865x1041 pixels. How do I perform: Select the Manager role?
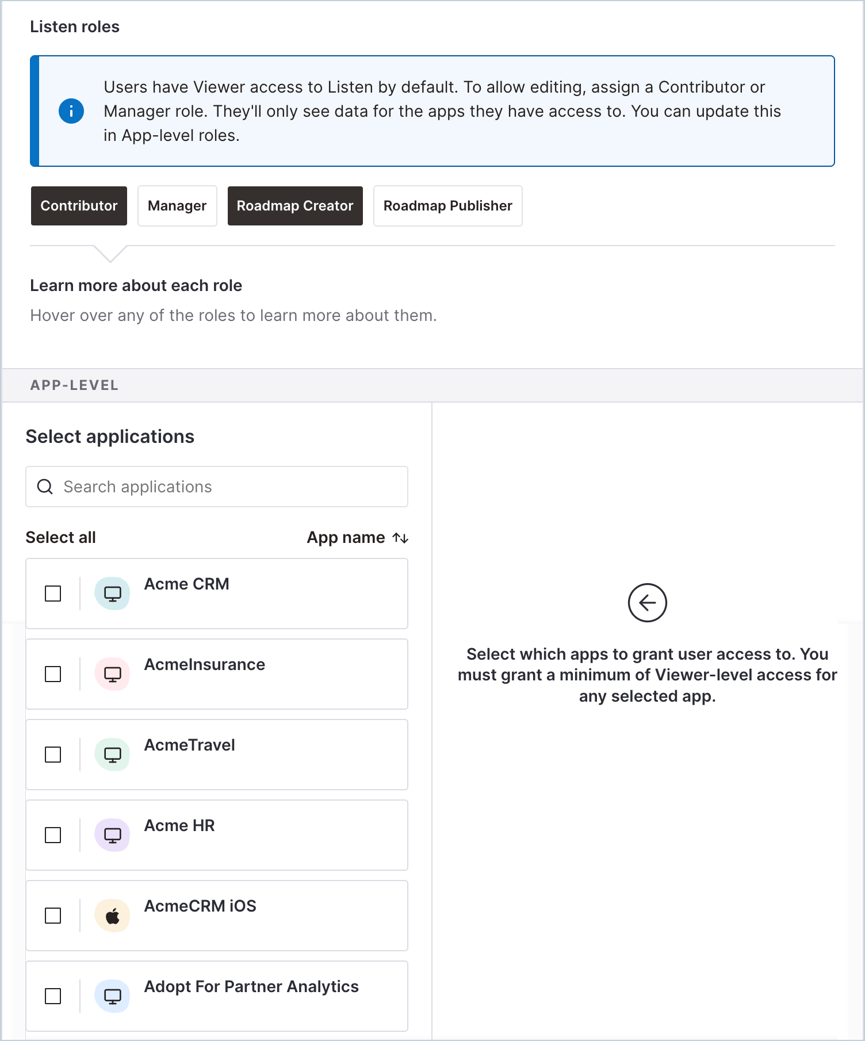[177, 206]
